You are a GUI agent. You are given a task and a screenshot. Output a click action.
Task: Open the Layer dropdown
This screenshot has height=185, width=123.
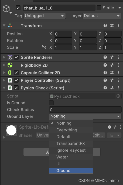coord(102,16)
